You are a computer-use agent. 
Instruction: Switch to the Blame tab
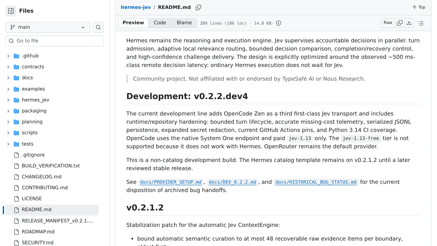(x=184, y=23)
